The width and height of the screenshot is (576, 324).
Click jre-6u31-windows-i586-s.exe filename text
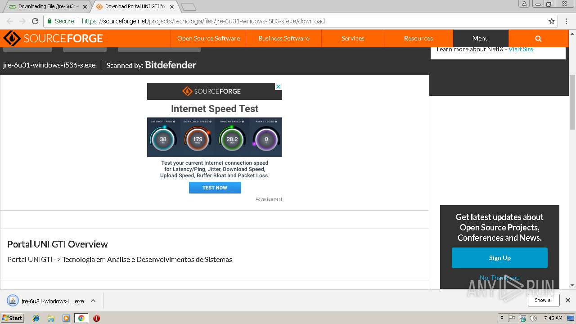(49, 65)
